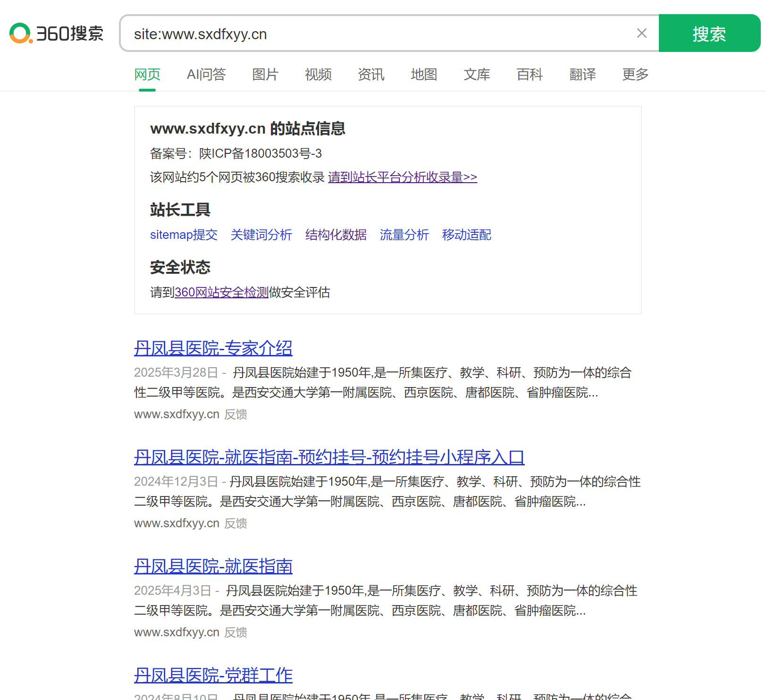The width and height of the screenshot is (766, 700).
Task: Switch to the 翻译 tab
Action: pyautogui.click(x=582, y=75)
